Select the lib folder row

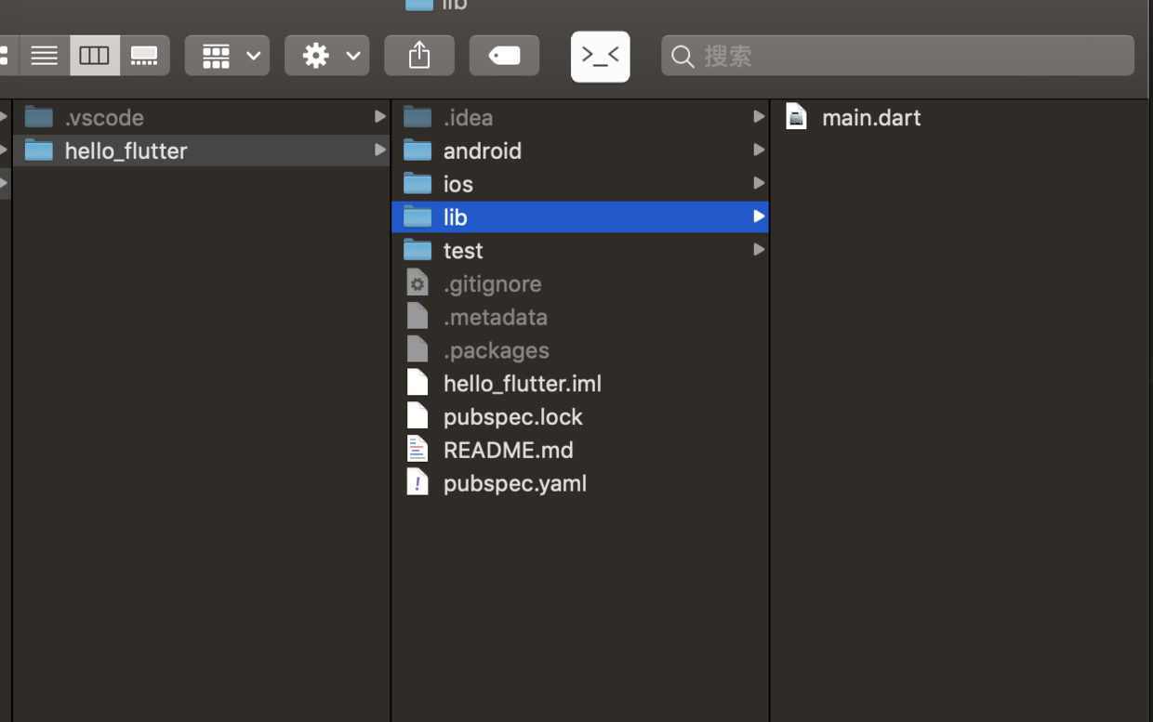(x=580, y=217)
